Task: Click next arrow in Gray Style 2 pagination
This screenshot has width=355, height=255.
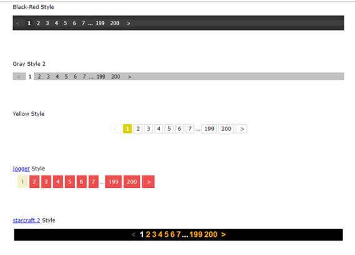Action: (129, 76)
